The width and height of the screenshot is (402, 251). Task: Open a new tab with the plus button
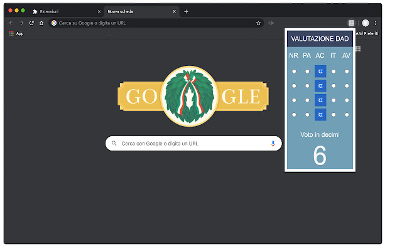[186, 11]
